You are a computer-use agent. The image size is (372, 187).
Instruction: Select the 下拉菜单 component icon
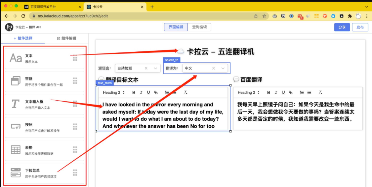16,172
